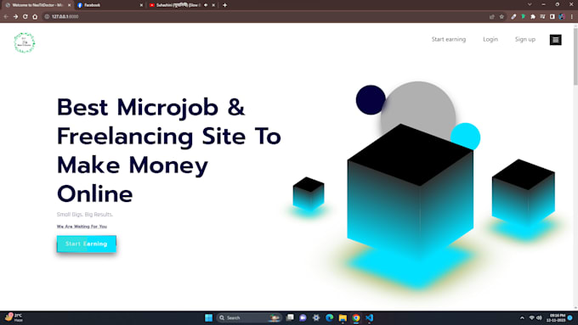The height and width of the screenshot is (325, 578).
Task: Open Task View on the taskbar
Action: (x=290, y=317)
